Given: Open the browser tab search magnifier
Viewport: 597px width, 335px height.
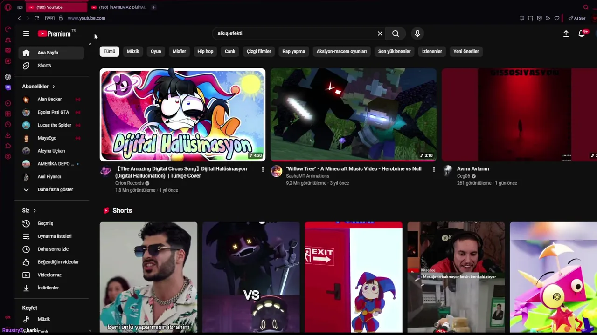Looking at the screenshot, I should point(586,7).
